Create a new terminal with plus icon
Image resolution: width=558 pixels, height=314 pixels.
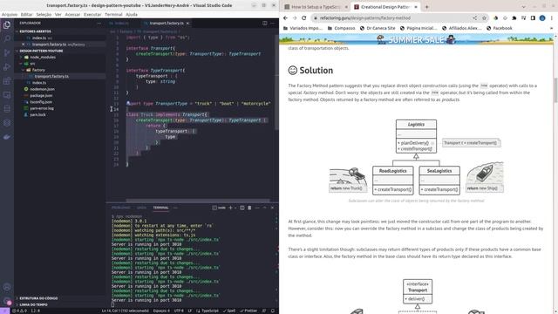pos(230,208)
